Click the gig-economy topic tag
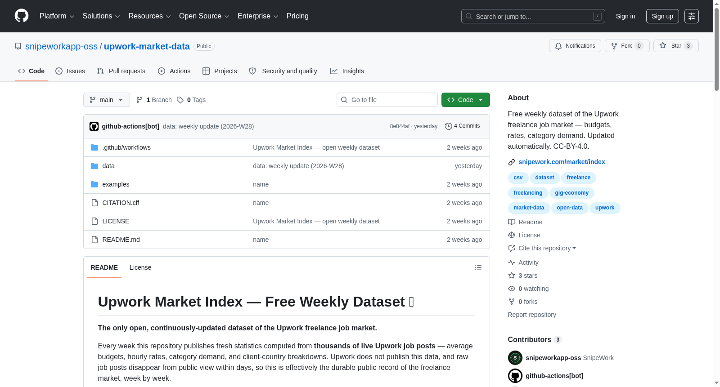The height and width of the screenshot is (387, 720). [x=571, y=193]
